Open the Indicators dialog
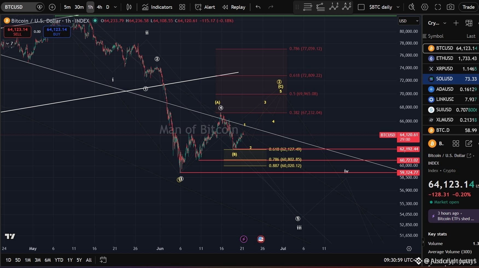 [157, 7]
